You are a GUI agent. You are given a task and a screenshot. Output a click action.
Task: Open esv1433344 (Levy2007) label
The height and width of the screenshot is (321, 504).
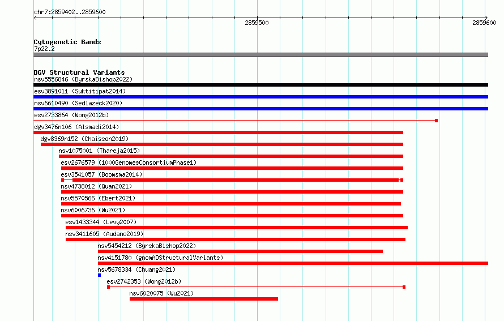[x=101, y=222]
